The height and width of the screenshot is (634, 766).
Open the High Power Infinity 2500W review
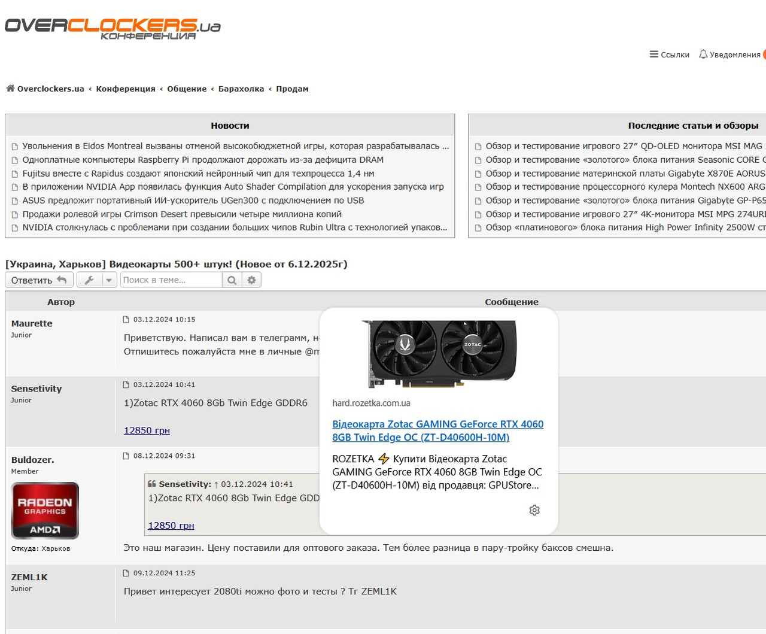pos(625,227)
